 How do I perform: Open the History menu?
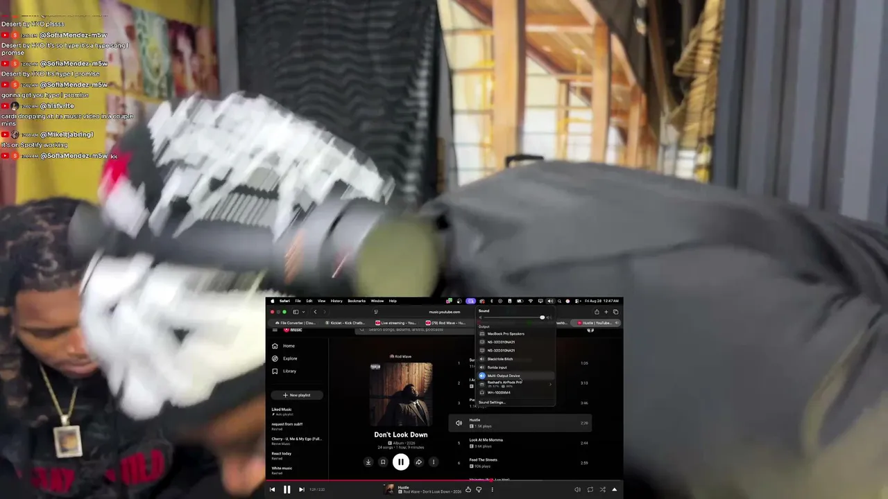click(336, 301)
